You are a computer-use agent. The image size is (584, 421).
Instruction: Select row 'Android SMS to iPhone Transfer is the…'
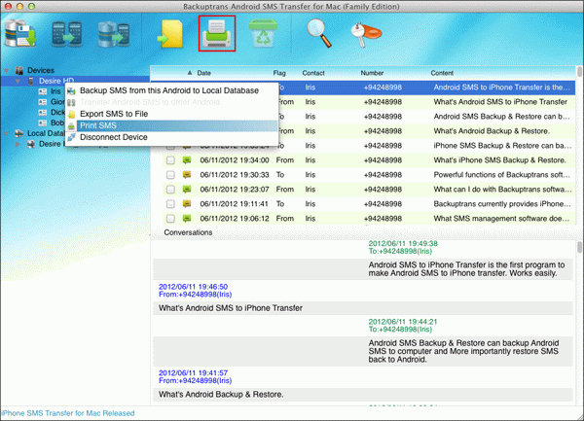501,88
